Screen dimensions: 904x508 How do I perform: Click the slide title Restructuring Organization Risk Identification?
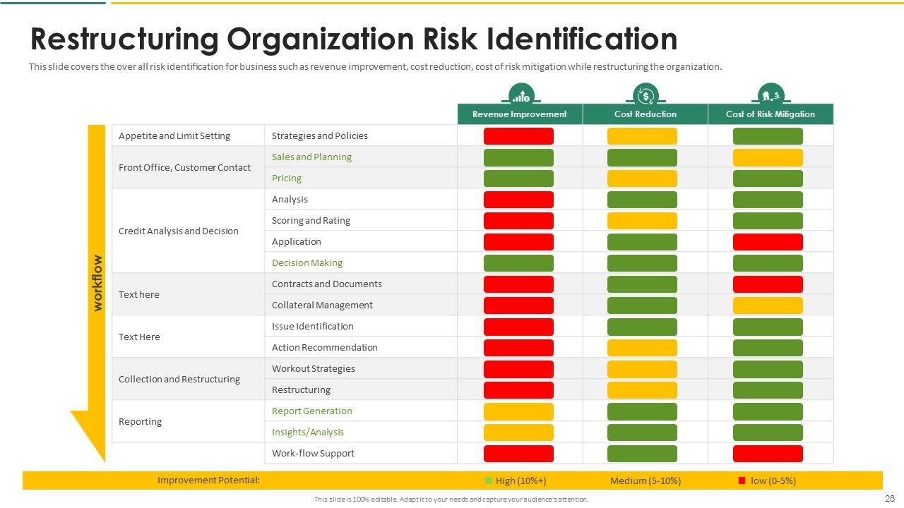(354, 40)
